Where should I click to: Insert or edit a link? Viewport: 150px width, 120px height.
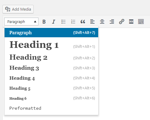coord(122,22)
